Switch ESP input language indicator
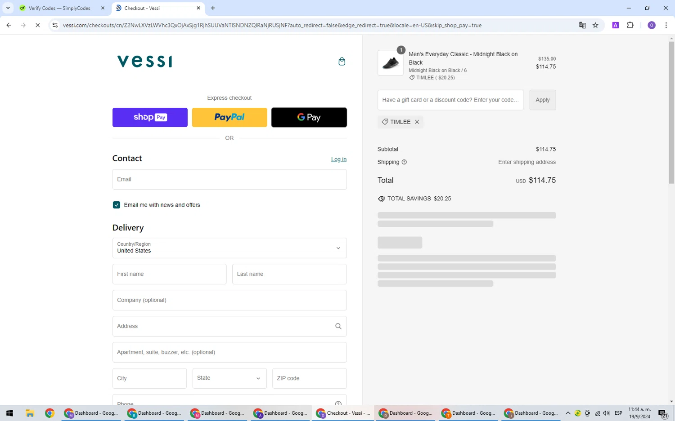 [x=618, y=413]
